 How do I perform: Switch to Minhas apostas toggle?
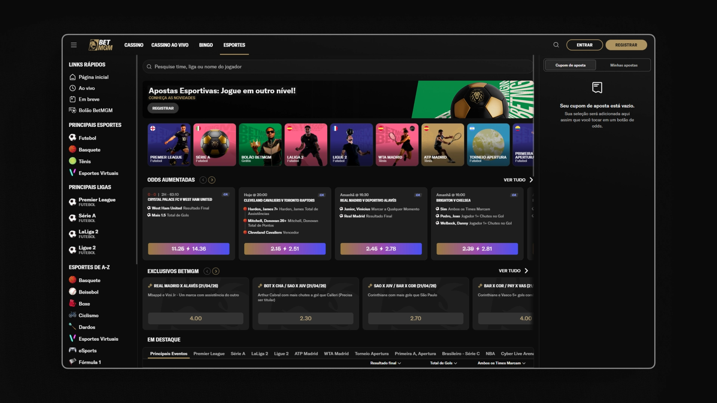624,65
